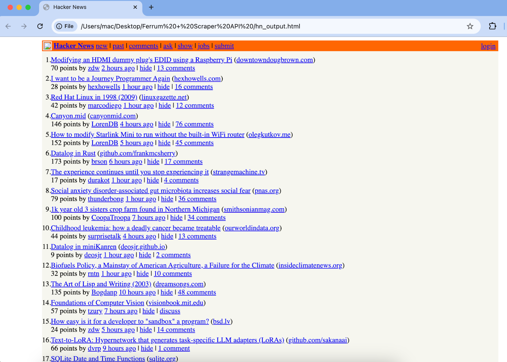This screenshot has width=507, height=362.
Task: View user thunderbong profile
Action: [106, 199]
